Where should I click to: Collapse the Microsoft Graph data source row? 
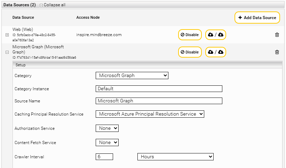click(x=7, y=52)
